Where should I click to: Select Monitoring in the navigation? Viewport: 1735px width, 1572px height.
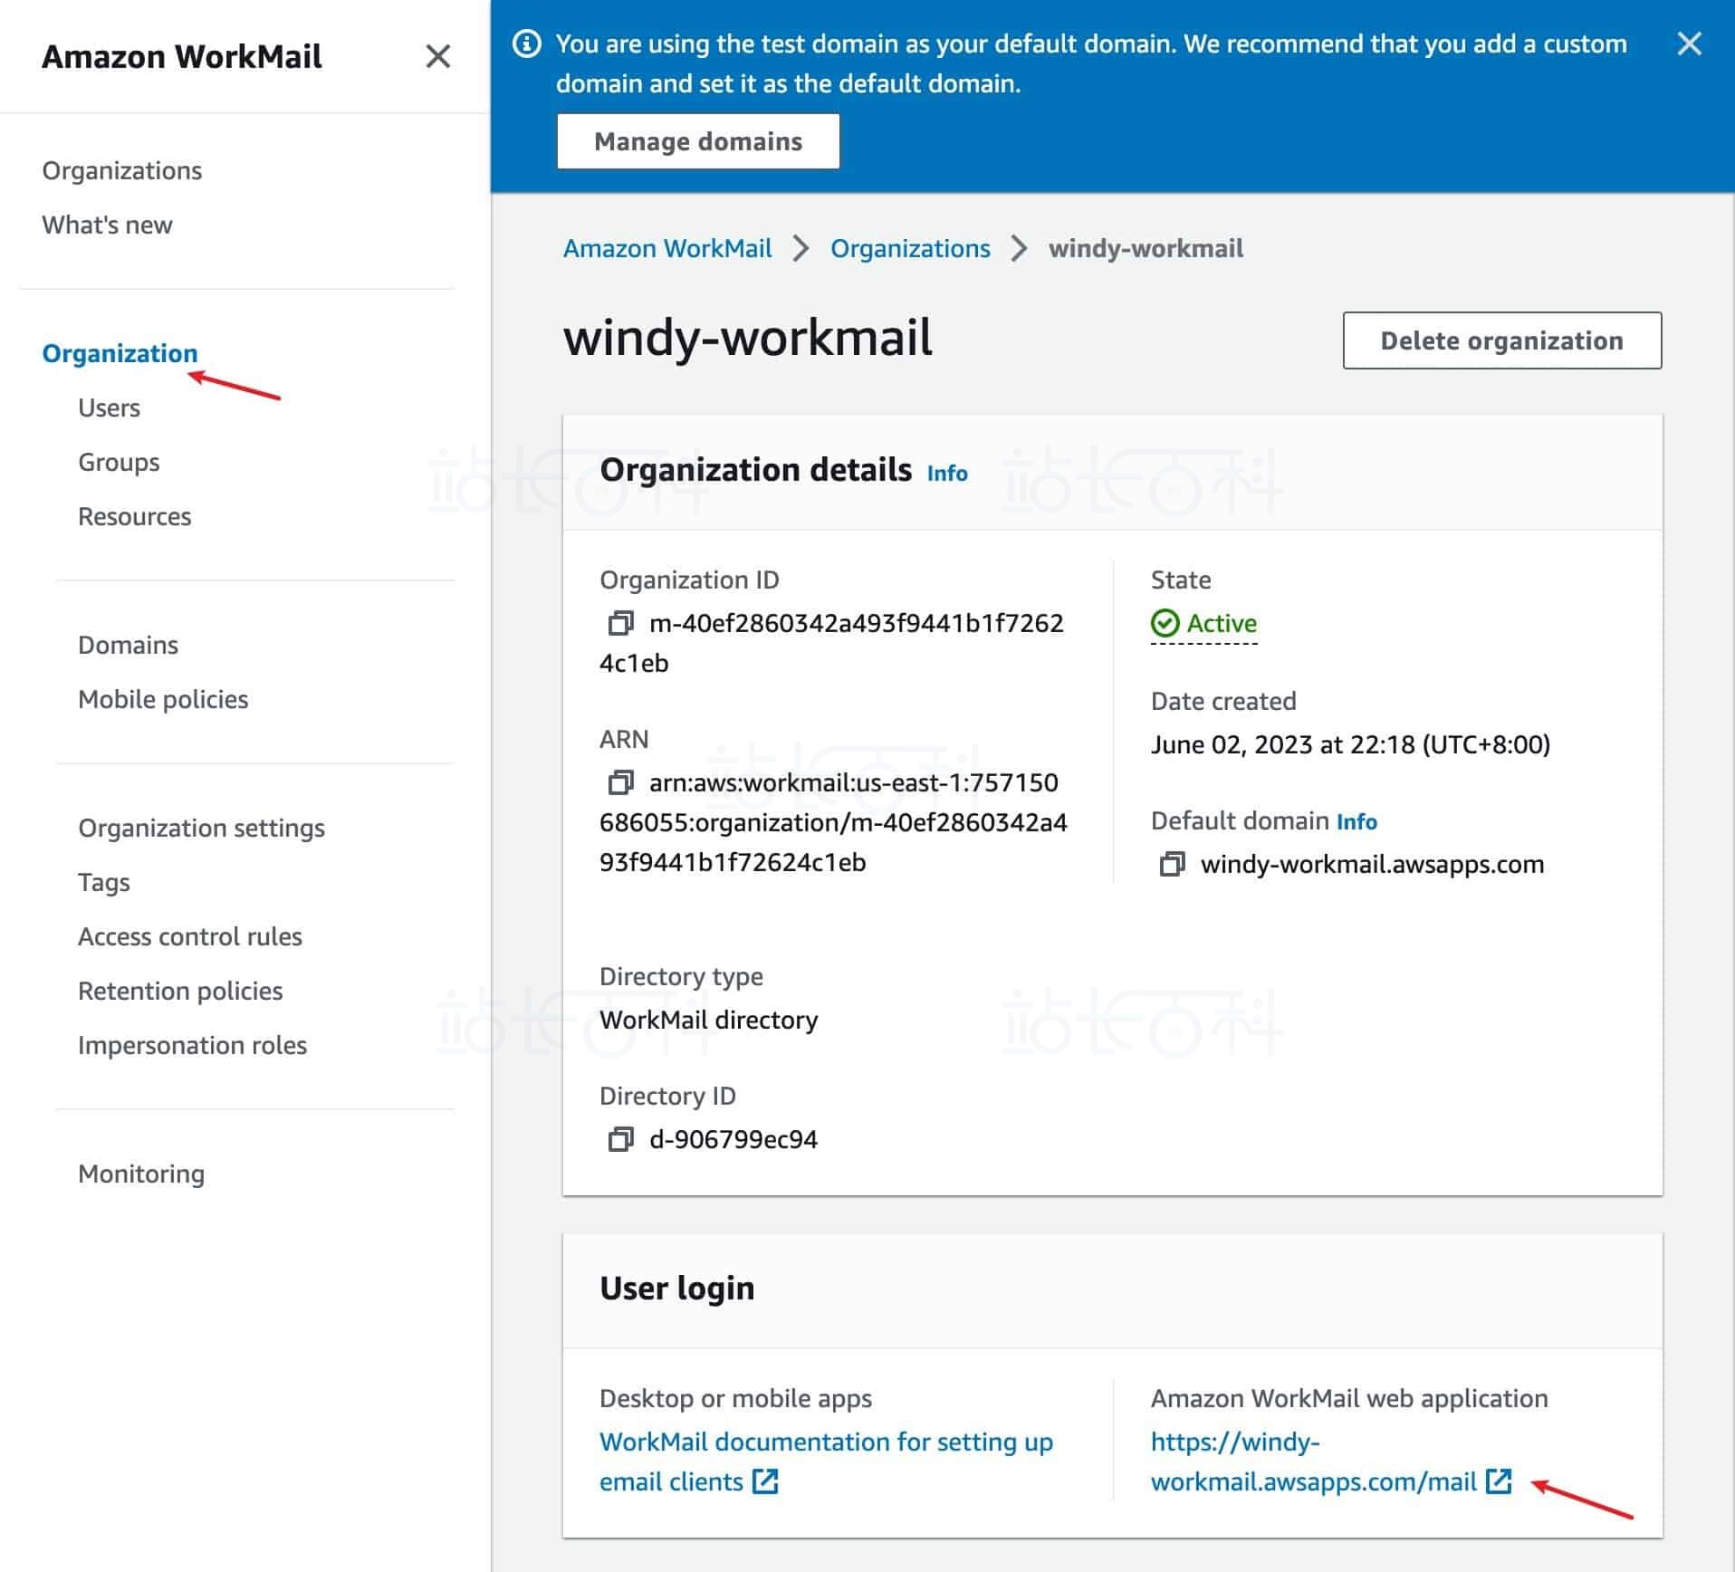pyautogui.click(x=141, y=1174)
